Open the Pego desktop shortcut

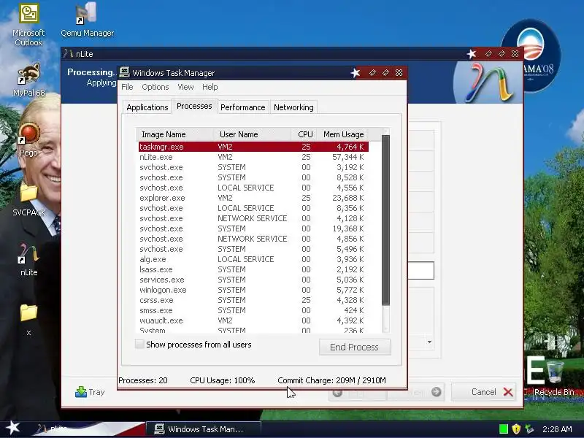coord(28,139)
